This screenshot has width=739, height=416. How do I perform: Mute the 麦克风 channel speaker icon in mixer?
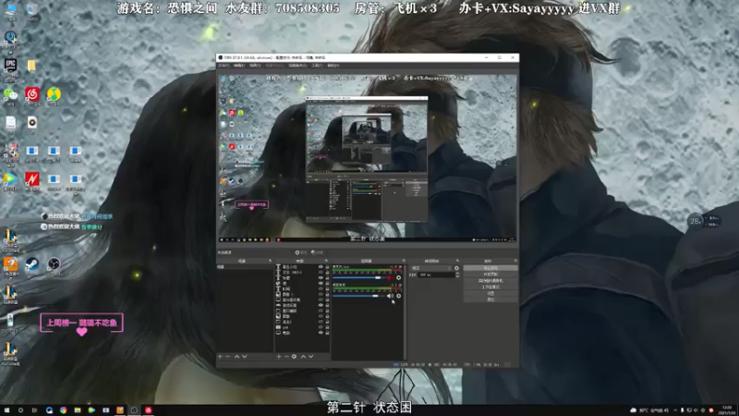coord(388,278)
